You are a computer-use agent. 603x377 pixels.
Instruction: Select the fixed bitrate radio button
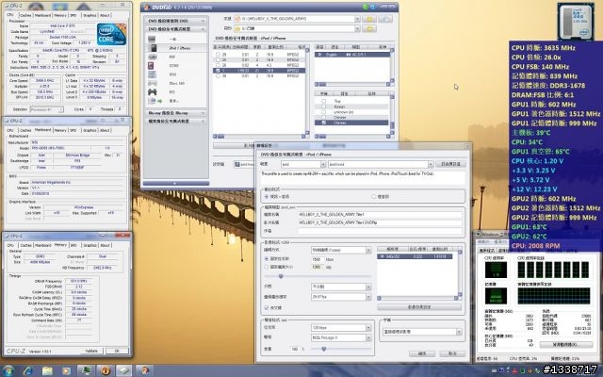(267, 259)
